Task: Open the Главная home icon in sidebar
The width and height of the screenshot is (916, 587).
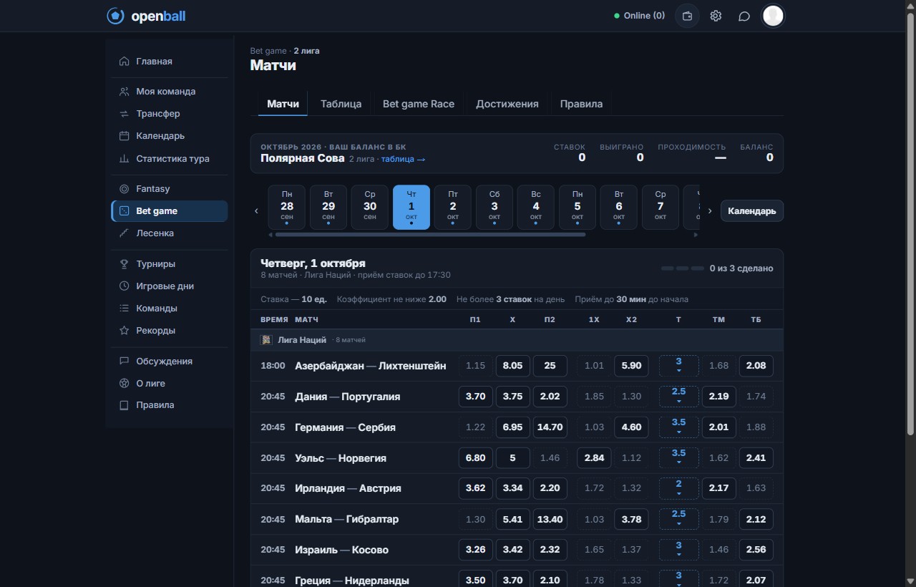Action: pos(124,62)
